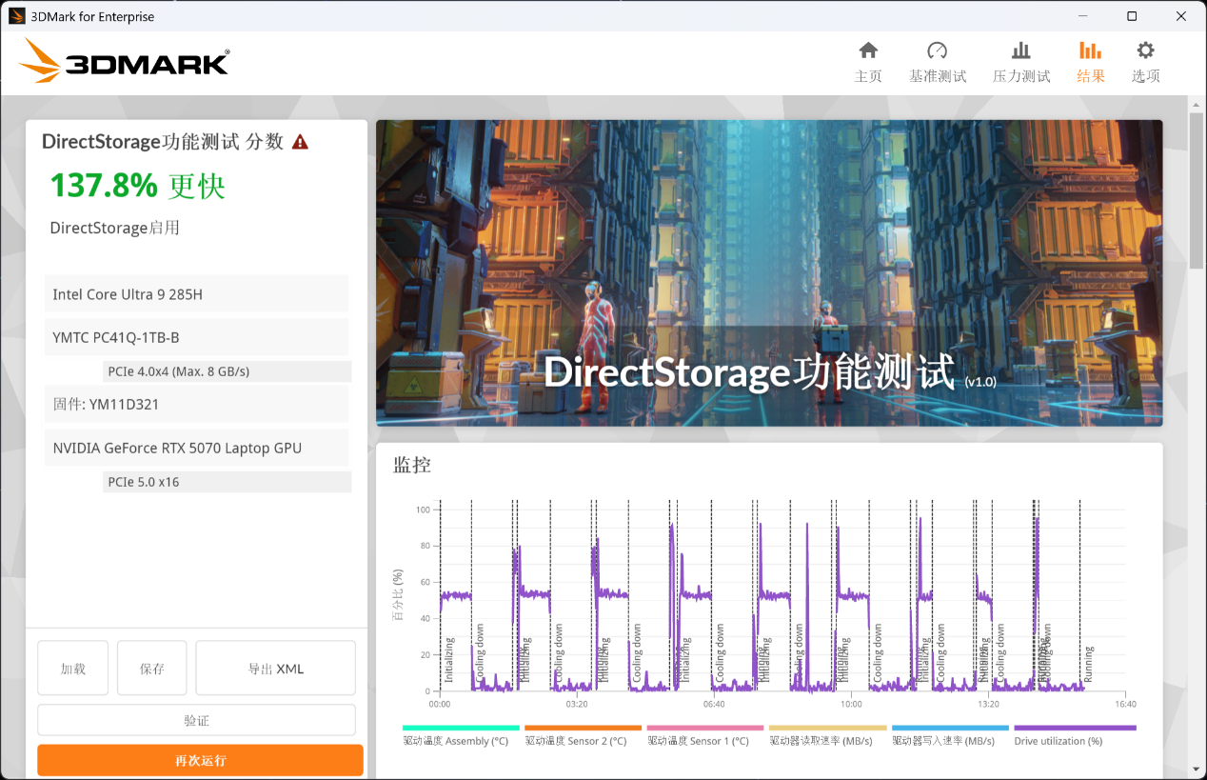Click the DirectStorage功能测试 分数 heading
Viewport: 1207px width, 780px height.
pos(163,142)
